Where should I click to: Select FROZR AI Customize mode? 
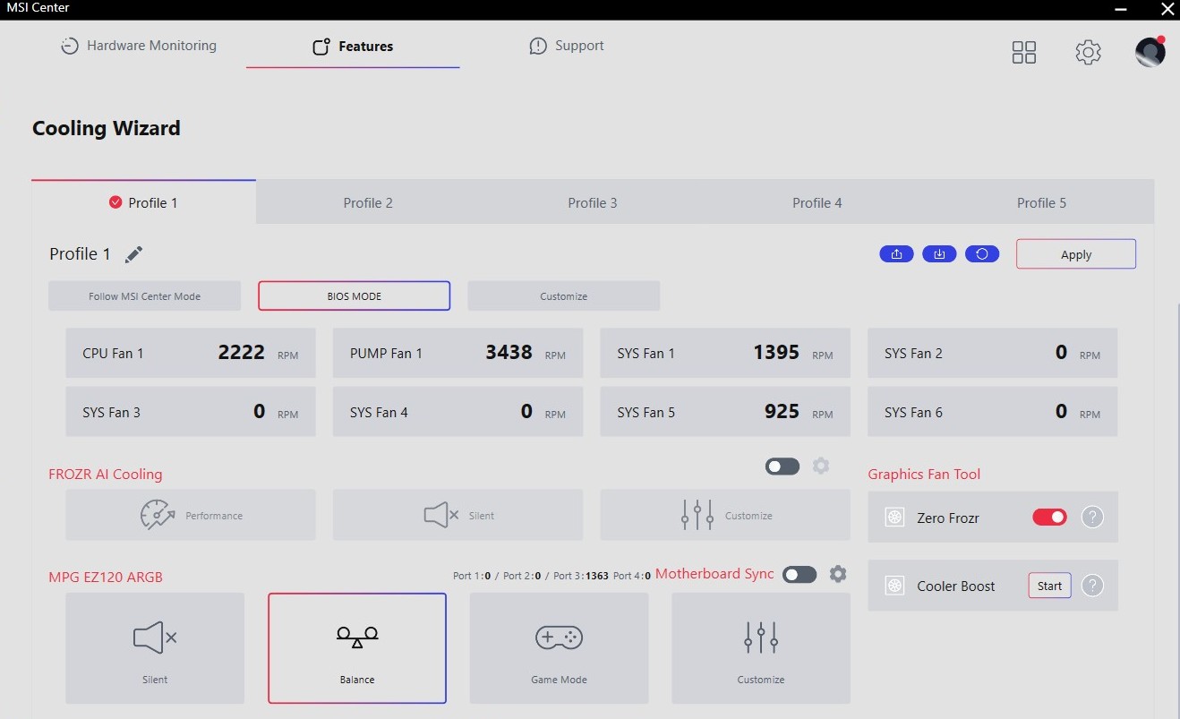click(725, 515)
